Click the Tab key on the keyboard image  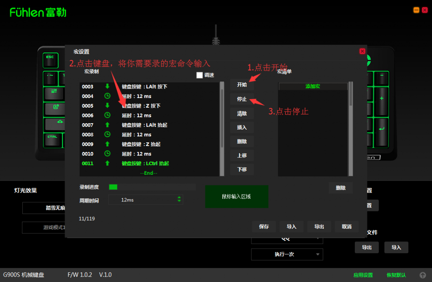(54, 94)
